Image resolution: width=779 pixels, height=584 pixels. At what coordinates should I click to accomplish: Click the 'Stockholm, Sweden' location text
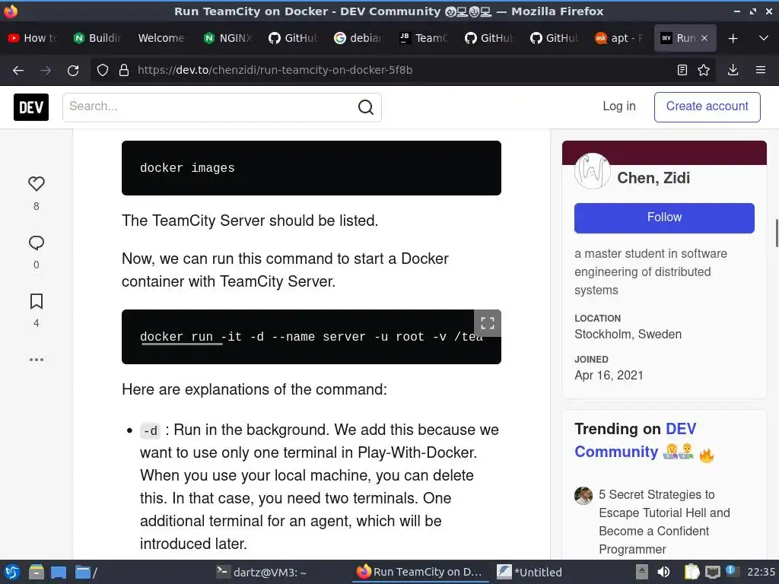[x=628, y=335]
